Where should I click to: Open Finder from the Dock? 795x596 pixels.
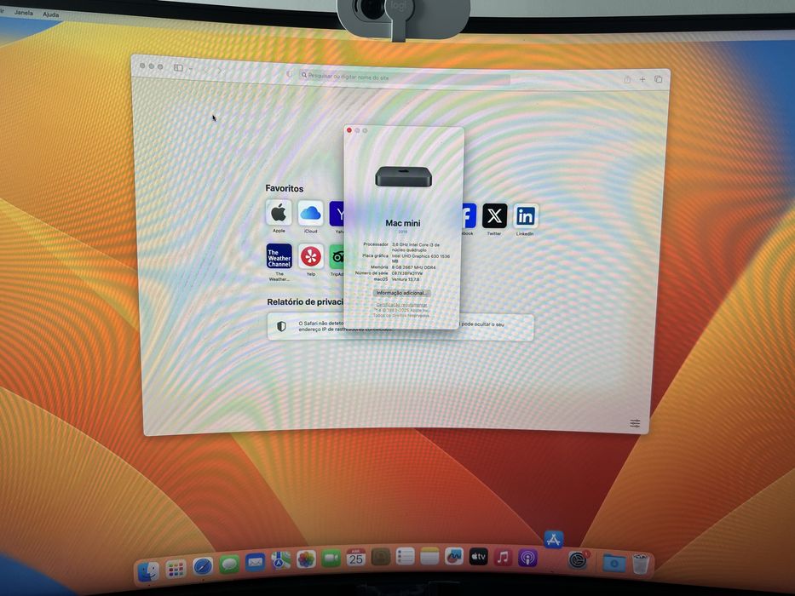click(x=148, y=571)
